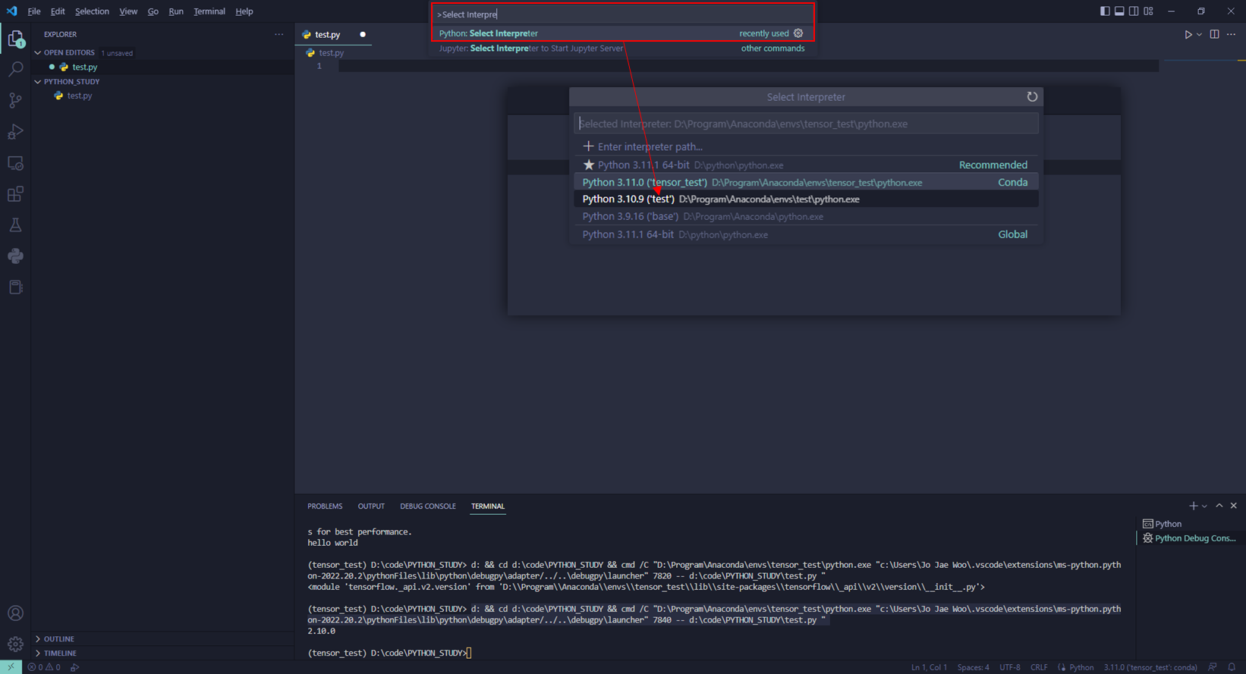Select Python 3.10.9 'test' interpreter
The height and width of the screenshot is (674, 1246).
pos(806,199)
